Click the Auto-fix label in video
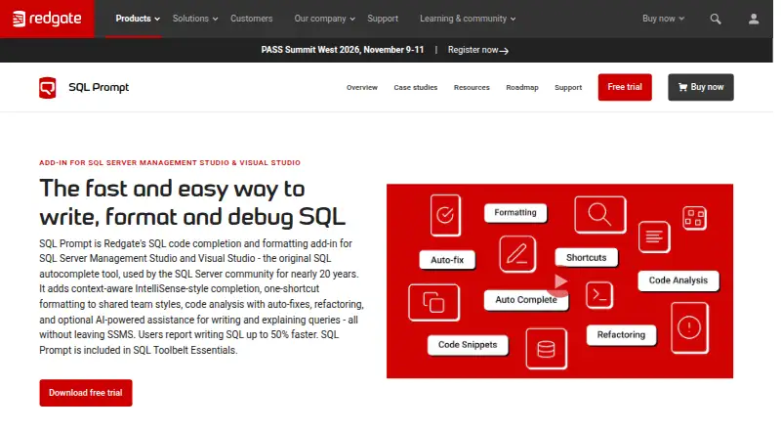 [447, 260]
